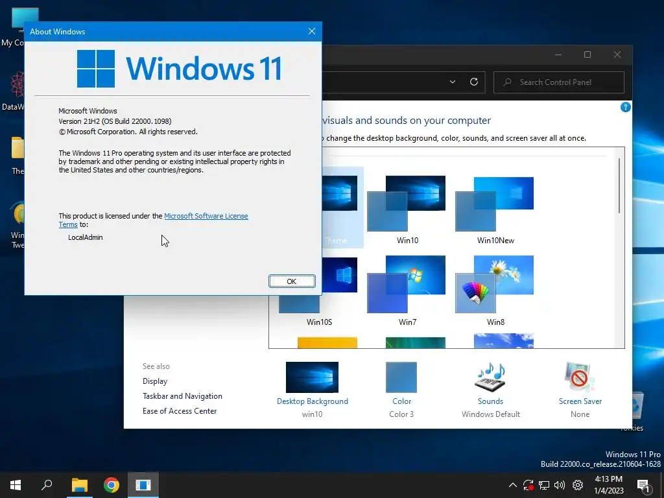Open File Explorer from taskbar

79,485
